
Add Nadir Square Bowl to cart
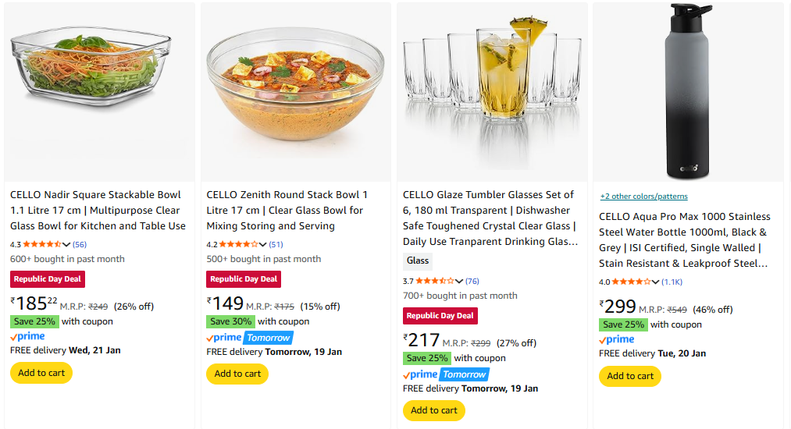point(41,373)
